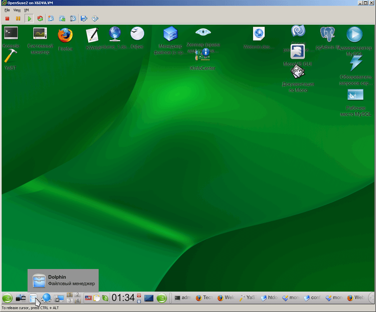Switch to 'htdo' taskbar entry
This screenshot has width=376, height=312.
pos(269,298)
